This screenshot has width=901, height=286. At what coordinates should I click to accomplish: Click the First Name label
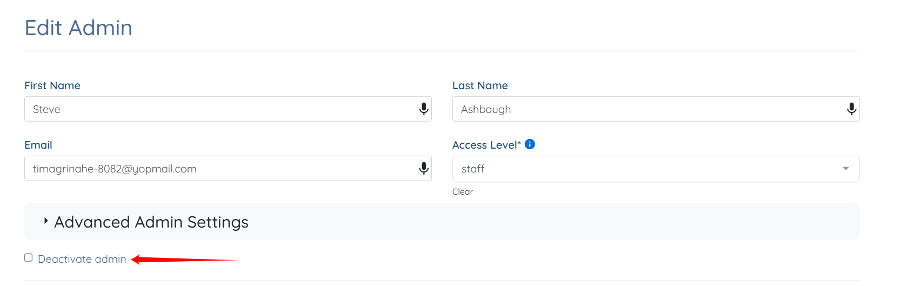pyautogui.click(x=52, y=85)
